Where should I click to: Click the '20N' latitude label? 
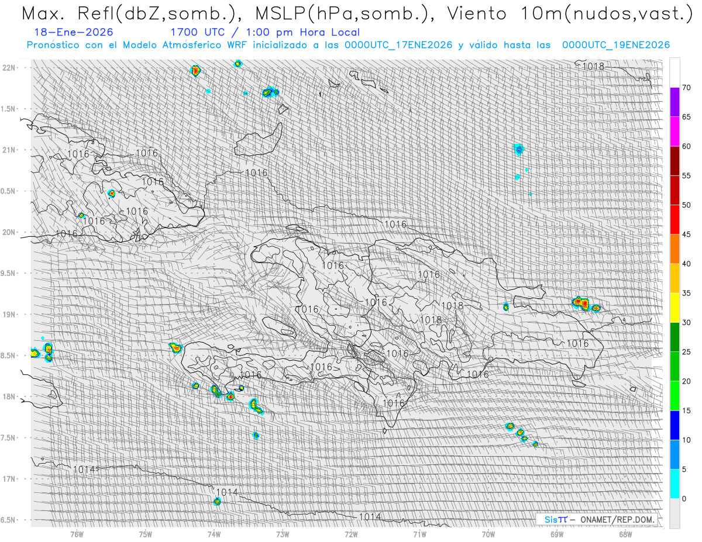(x=9, y=232)
